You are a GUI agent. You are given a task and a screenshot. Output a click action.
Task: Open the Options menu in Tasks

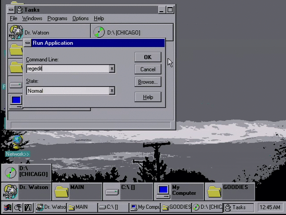[80, 18]
